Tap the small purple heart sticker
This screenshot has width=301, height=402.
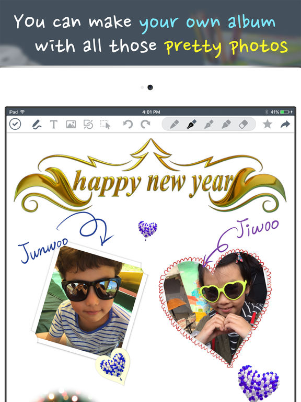pyautogui.click(x=147, y=230)
